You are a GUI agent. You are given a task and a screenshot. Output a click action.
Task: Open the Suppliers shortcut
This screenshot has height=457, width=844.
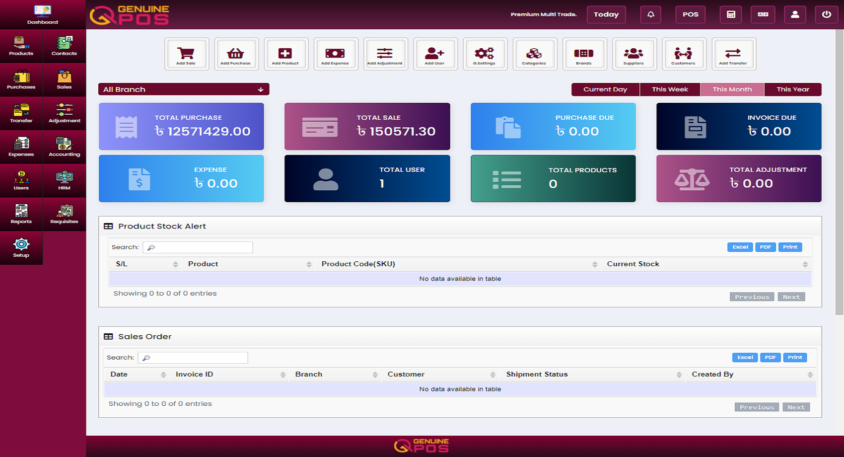634,54
